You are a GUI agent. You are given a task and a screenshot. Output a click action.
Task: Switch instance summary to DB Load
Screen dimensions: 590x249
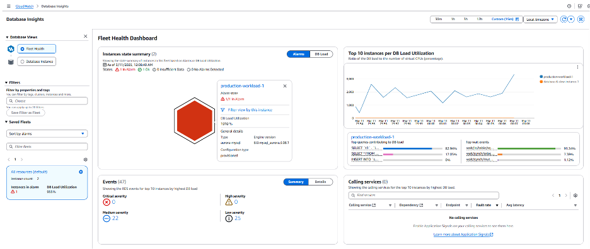321,54
